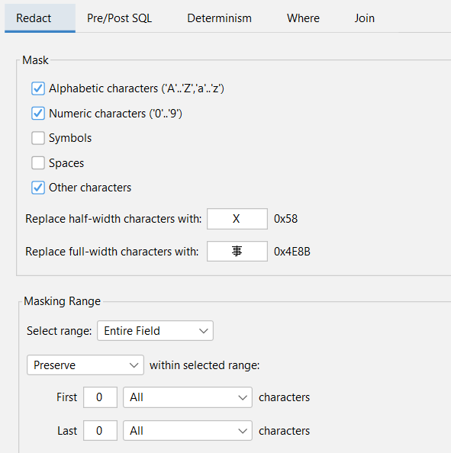Click the Last characters count field
Image resolution: width=451 pixels, height=453 pixels.
pyautogui.click(x=100, y=430)
